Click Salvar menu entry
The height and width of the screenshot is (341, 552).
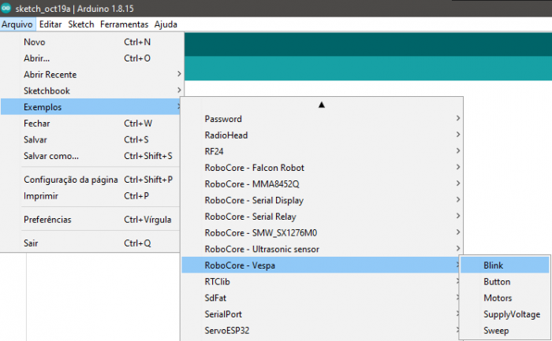[x=92, y=139]
